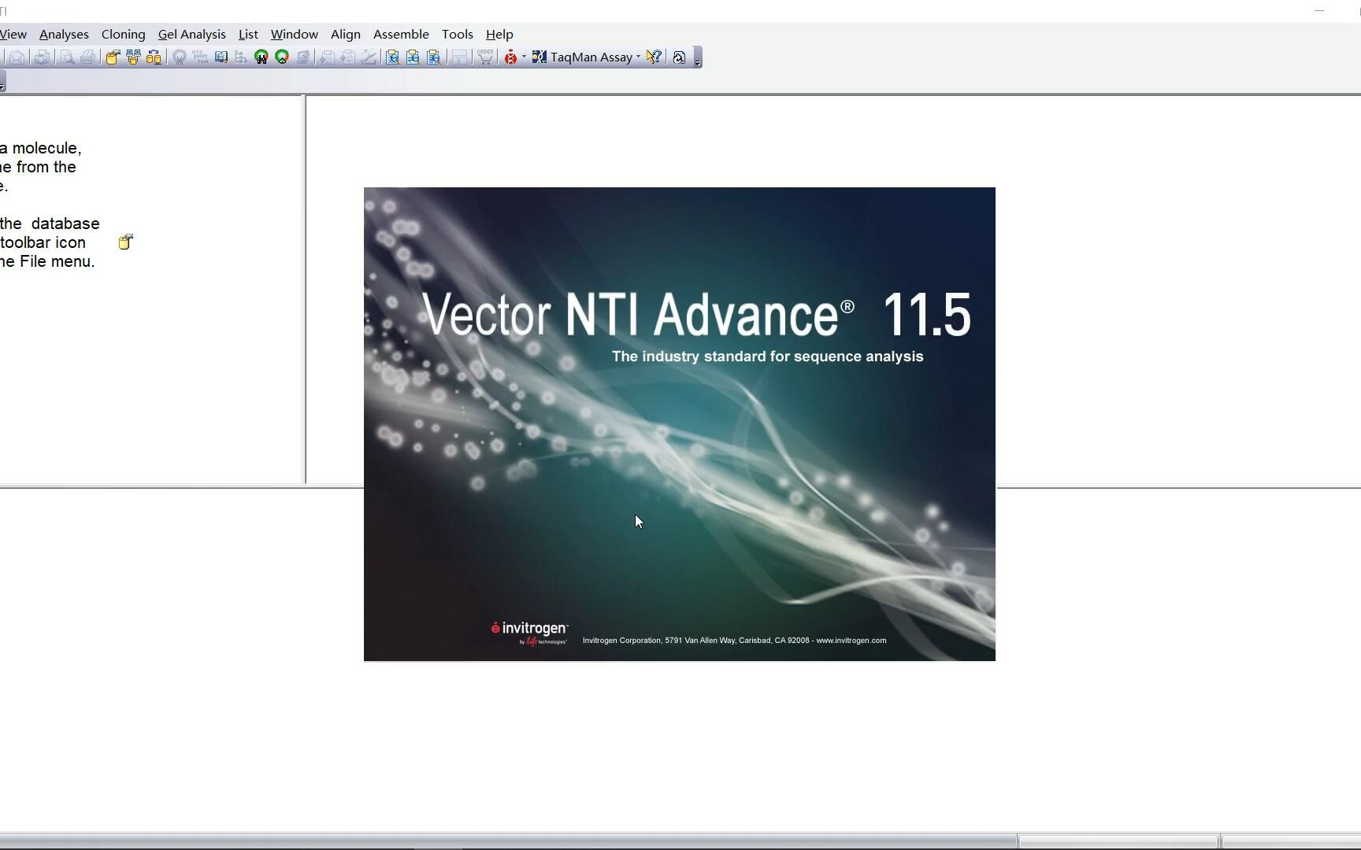This screenshot has height=850, width=1361.
Task: Open the Align menu
Action: pos(345,35)
